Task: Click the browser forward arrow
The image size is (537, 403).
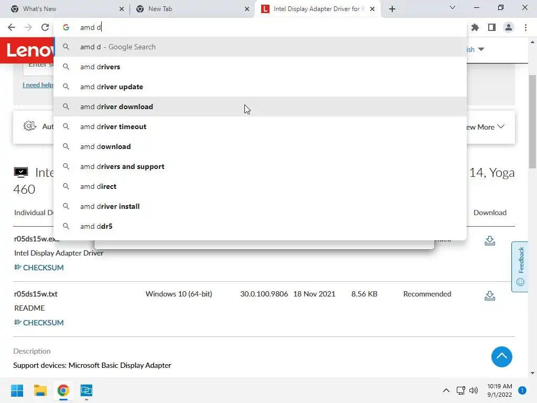Action: [x=28, y=27]
